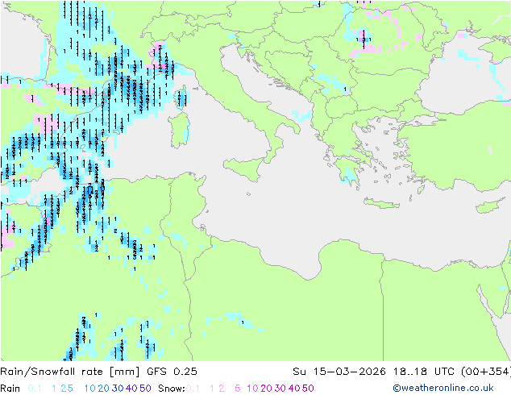
Task: Click the '18..18 UTC' time label
Action: point(425,371)
